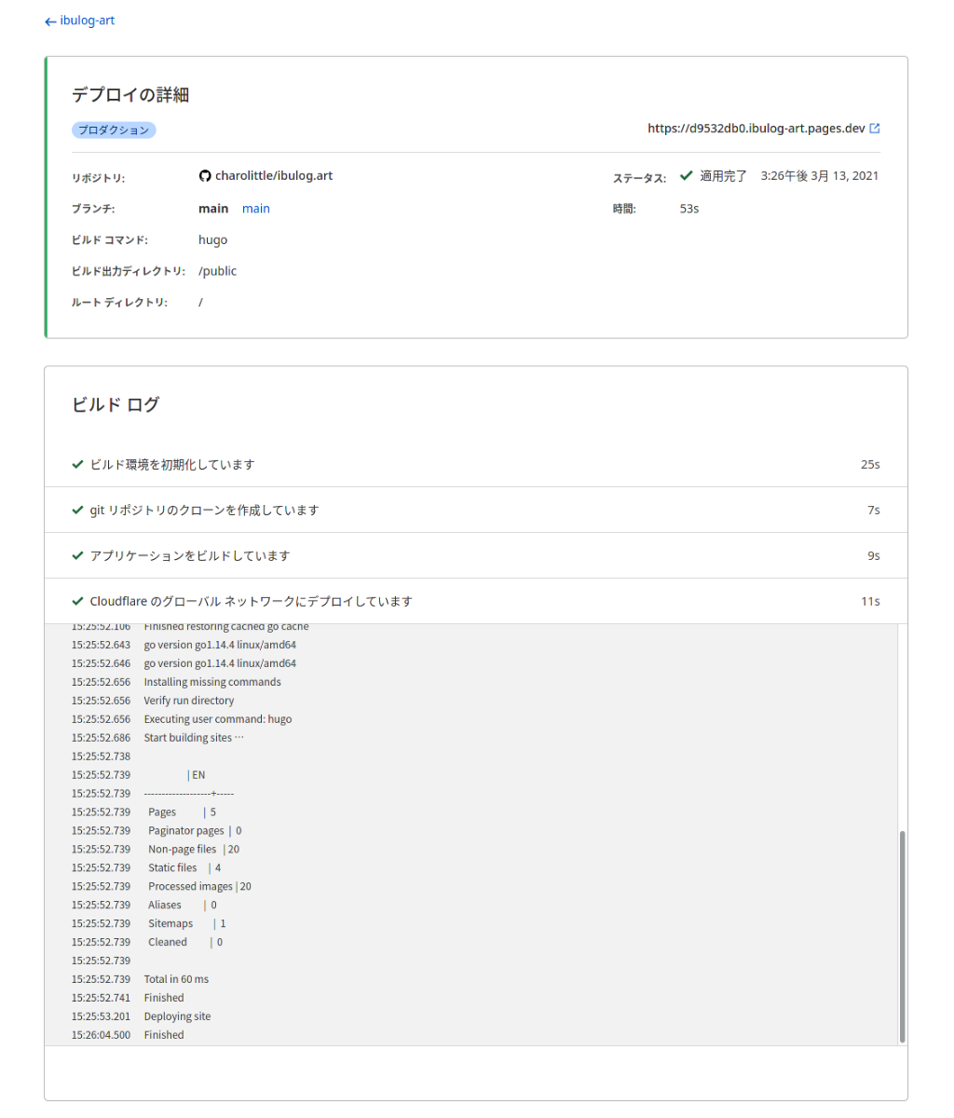
Task: Click the back arrow next to ibulog-art
Action: pyautogui.click(x=50, y=21)
